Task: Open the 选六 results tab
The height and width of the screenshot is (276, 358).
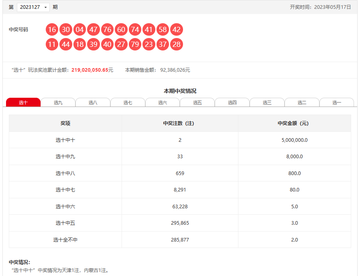Action: coord(163,103)
